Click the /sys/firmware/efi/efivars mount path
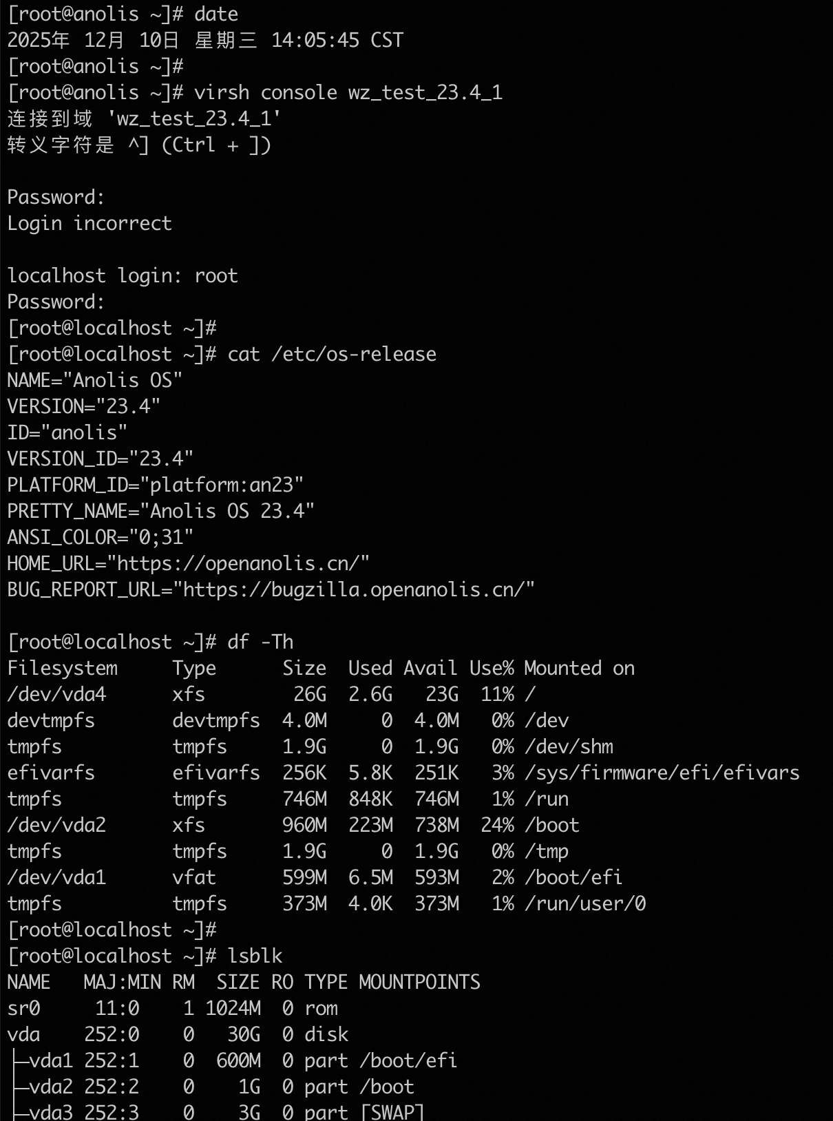 662,773
